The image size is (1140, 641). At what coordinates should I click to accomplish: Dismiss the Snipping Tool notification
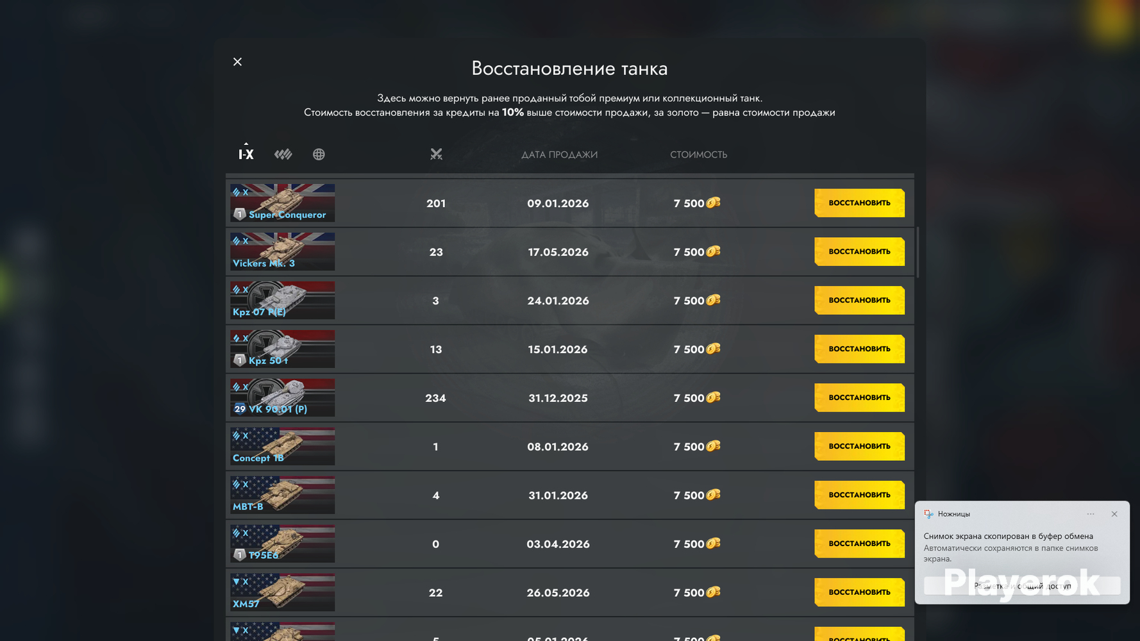pos(1114,514)
